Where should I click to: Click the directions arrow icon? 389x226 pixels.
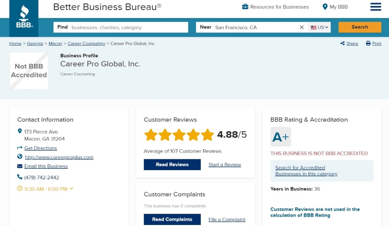pos(19,148)
